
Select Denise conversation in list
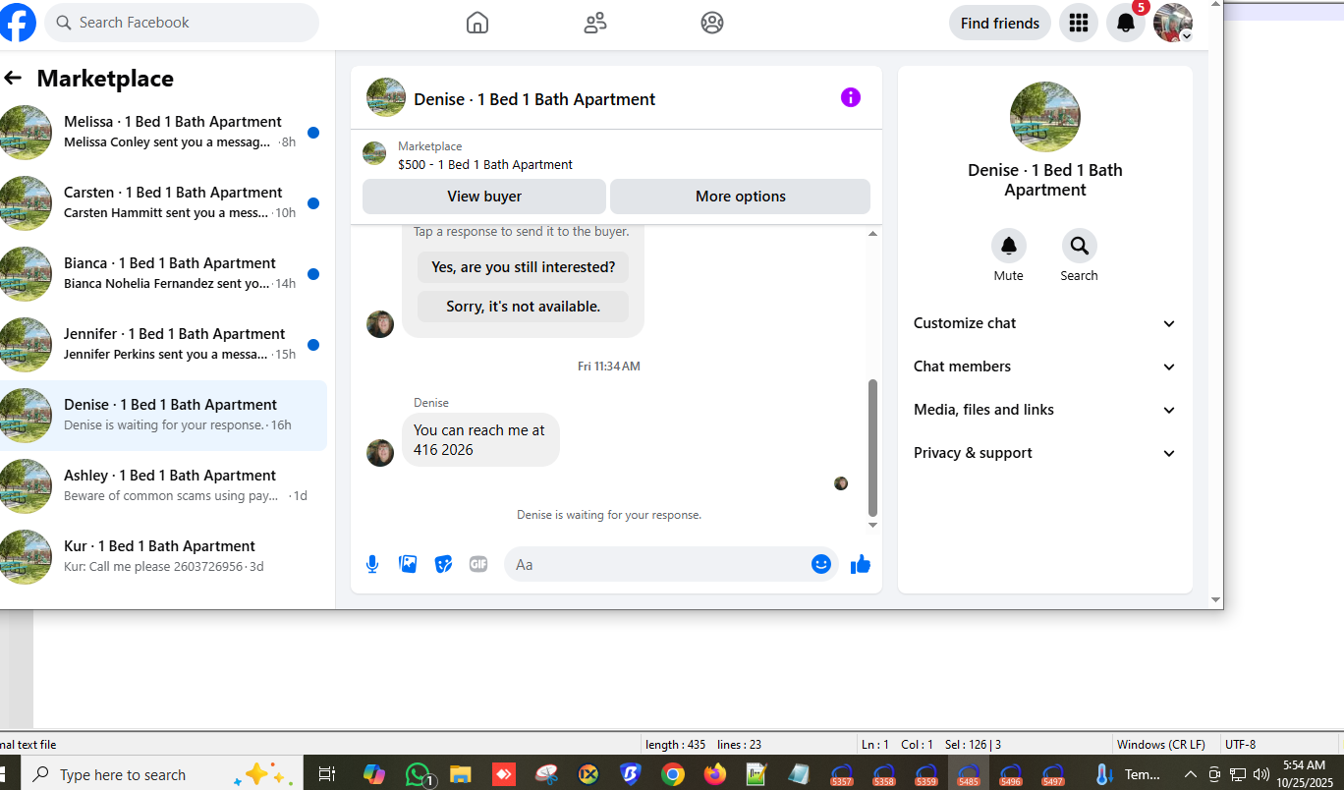coord(161,416)
